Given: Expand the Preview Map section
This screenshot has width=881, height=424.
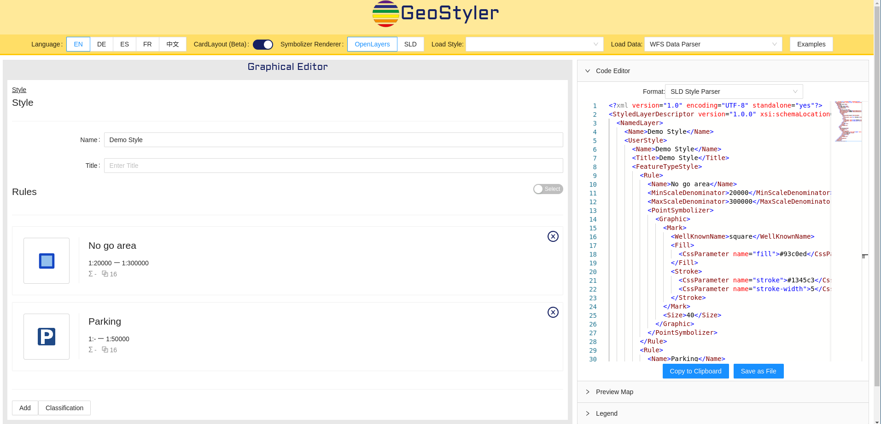Looking at the screenshot, I should coord(614,392).
